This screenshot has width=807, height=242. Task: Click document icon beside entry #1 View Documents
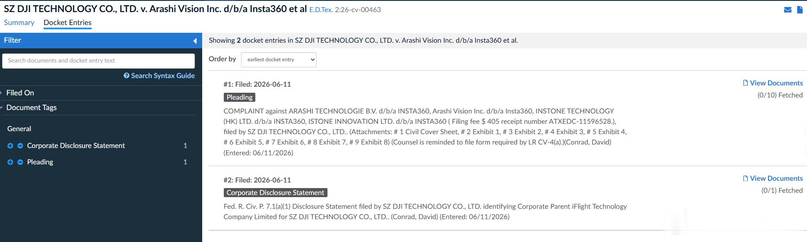tap(745, 83)
